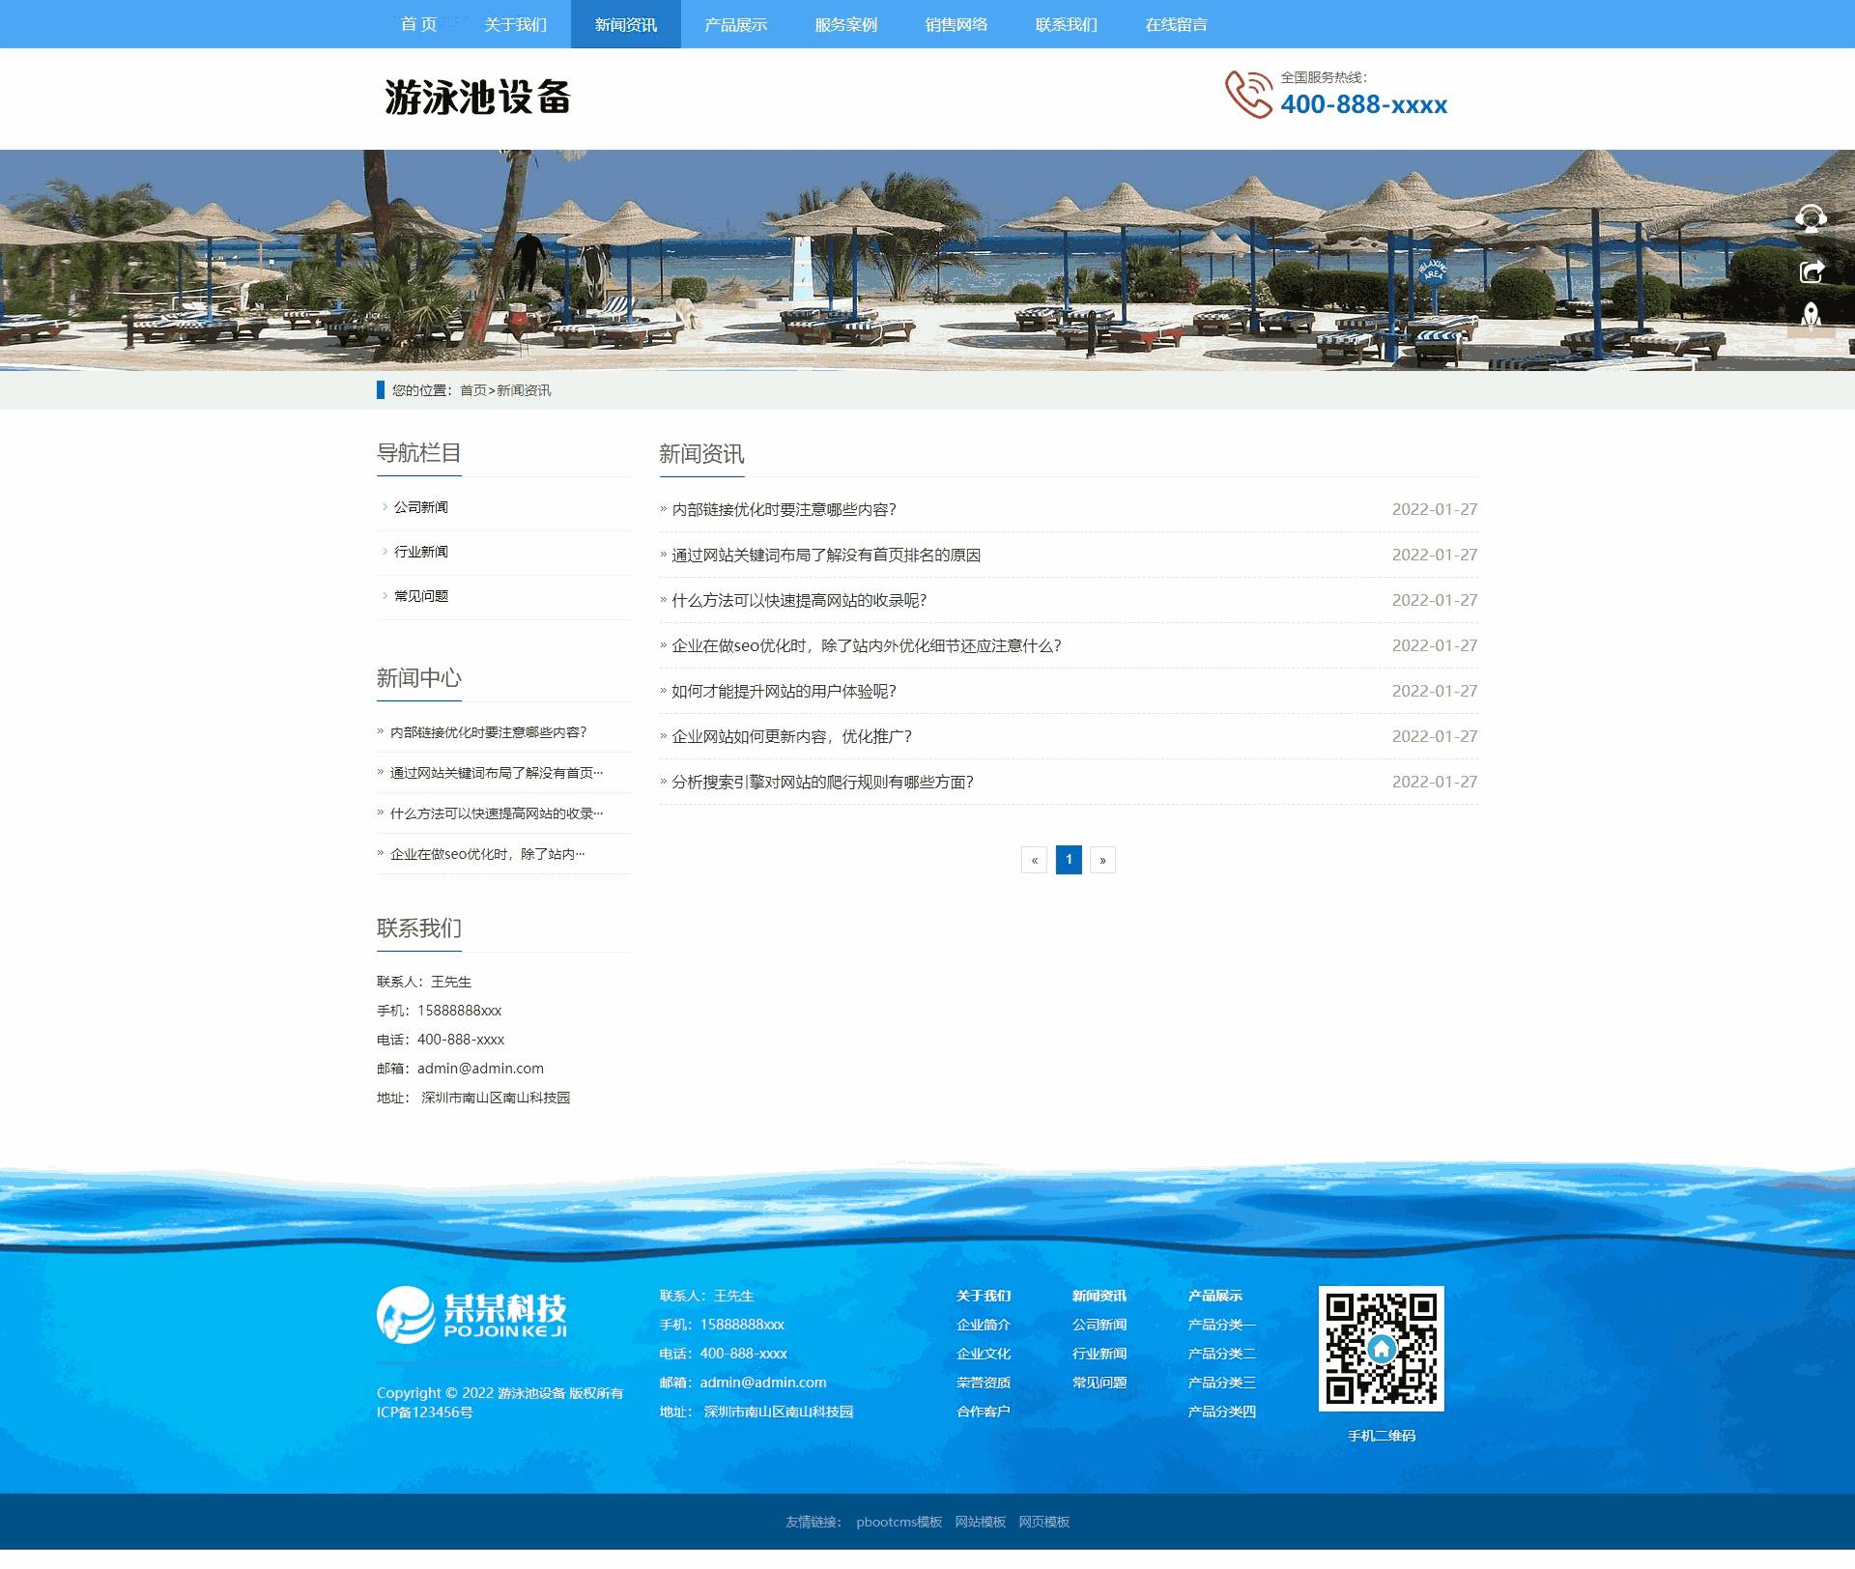Screen dimensions: 1855x1569
Task: Select 公司新闻 in sidebar navigation
Action: pos(420,507)
